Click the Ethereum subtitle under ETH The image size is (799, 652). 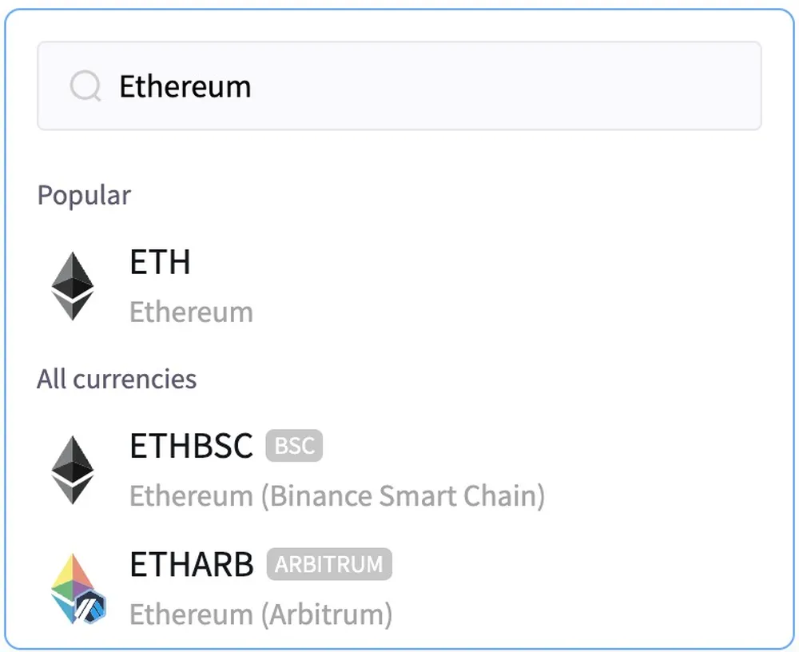190,312
